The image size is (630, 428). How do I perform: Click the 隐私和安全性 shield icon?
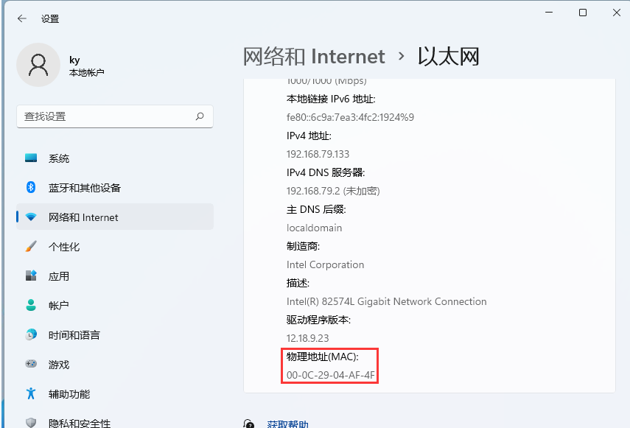(x=31, y=422)
